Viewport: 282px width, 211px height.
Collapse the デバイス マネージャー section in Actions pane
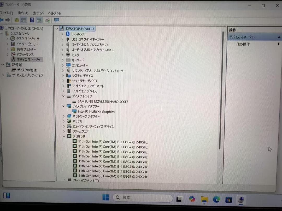point(279,37)
